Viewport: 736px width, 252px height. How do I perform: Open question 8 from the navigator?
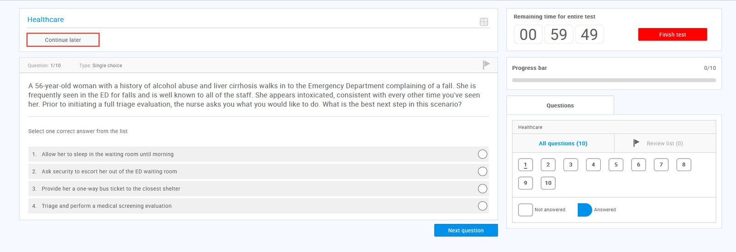684,165
